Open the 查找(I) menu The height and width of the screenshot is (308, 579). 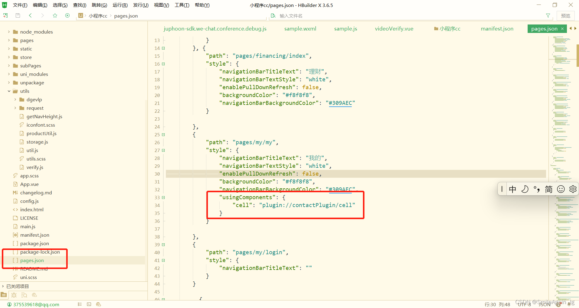pos(79,5)
